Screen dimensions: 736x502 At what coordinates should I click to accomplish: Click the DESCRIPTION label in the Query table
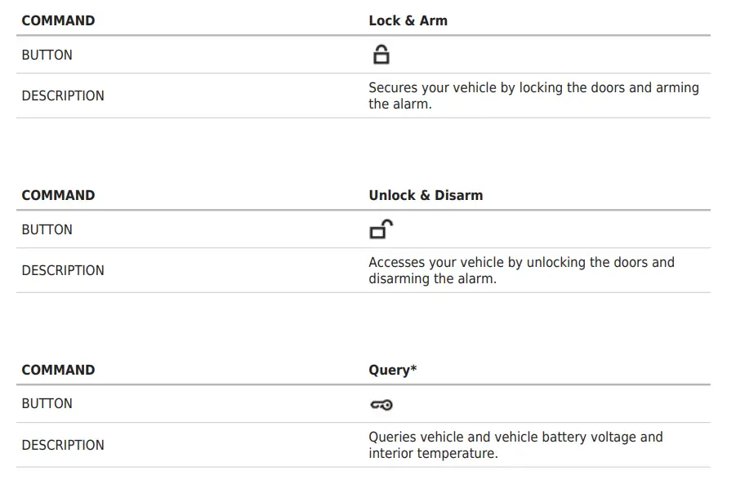[x=63, y=445]
